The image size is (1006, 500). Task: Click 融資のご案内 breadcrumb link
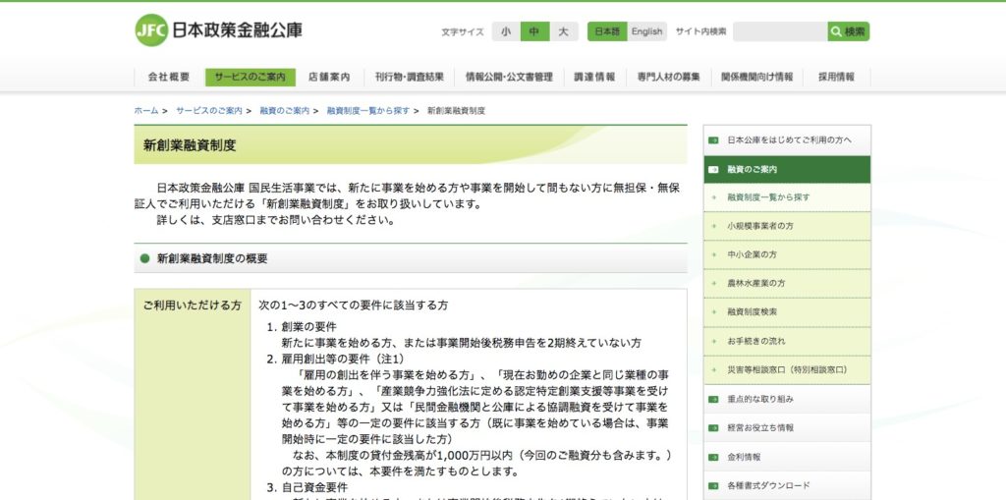pyautogui.click(x=284, y=110)
